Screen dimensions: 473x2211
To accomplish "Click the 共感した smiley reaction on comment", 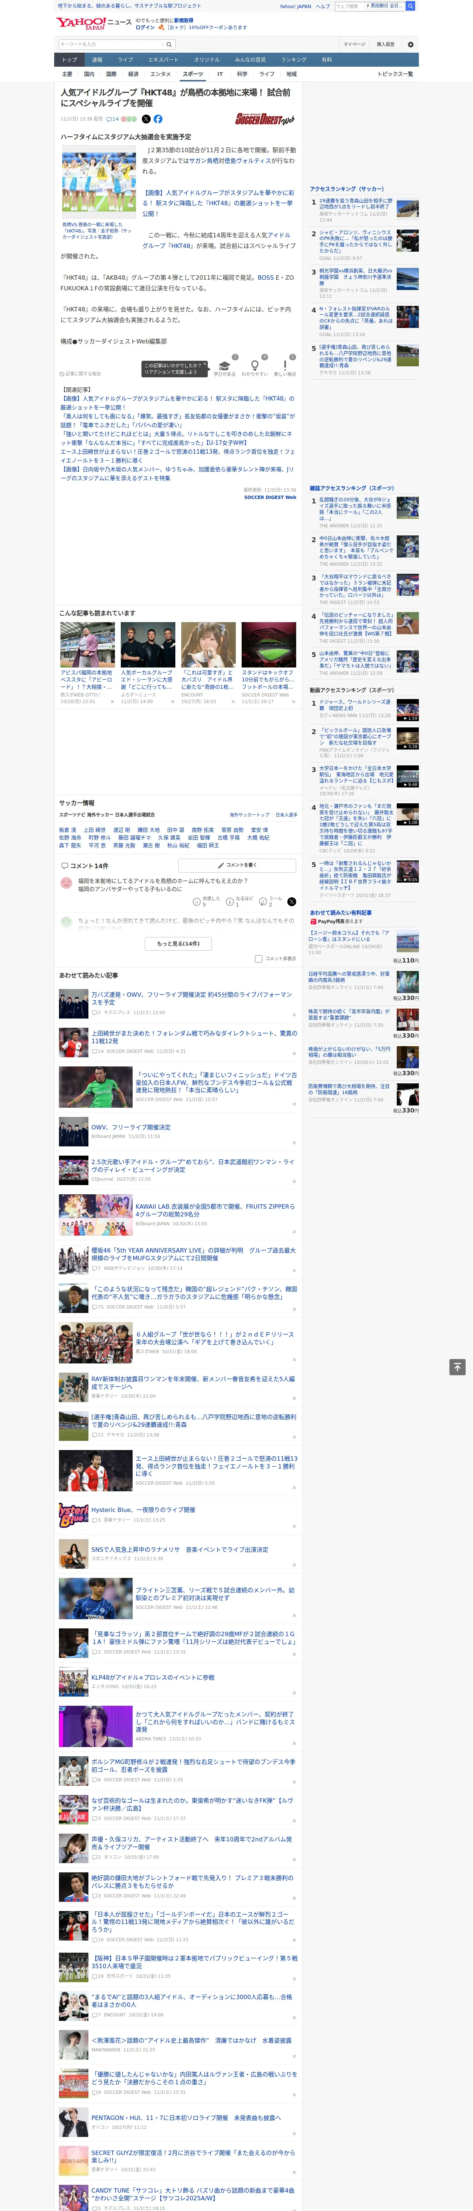I will (x=207, y=901).
